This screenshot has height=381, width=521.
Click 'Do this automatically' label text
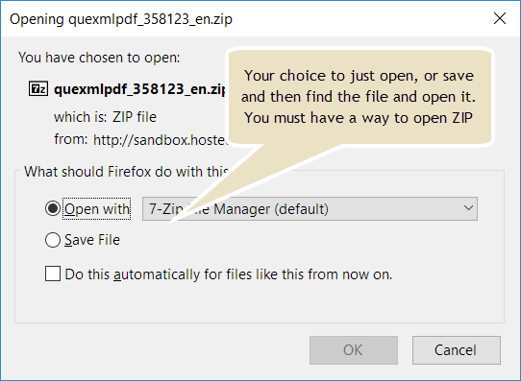[x=229, y=274]
